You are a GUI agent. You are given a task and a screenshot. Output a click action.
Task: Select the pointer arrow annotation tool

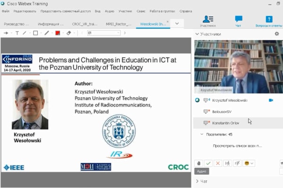pyautogui.click(x=6, y=33)
